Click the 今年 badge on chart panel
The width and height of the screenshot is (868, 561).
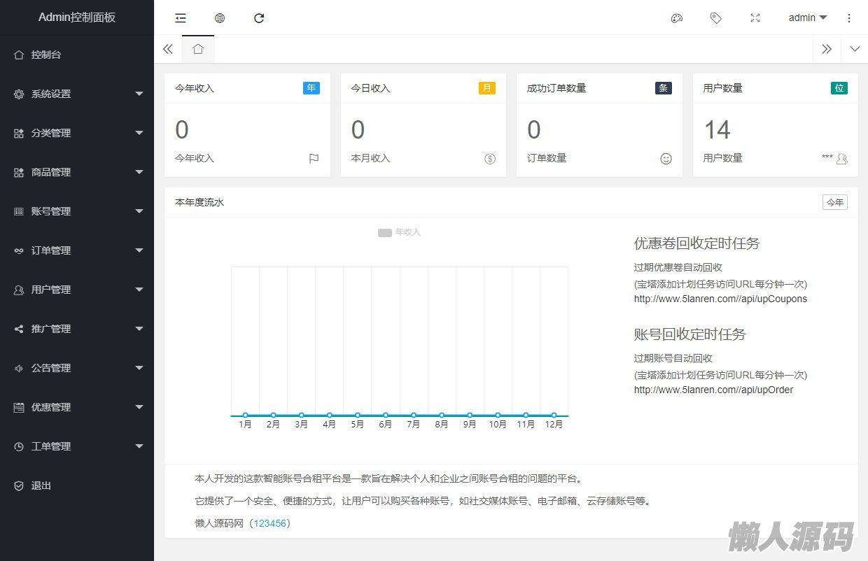pyautogui.click(x=834, y=202)
